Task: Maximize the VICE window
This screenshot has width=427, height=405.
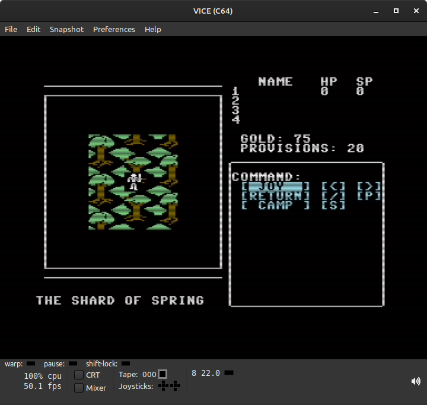Action: (x=396, y=11)
